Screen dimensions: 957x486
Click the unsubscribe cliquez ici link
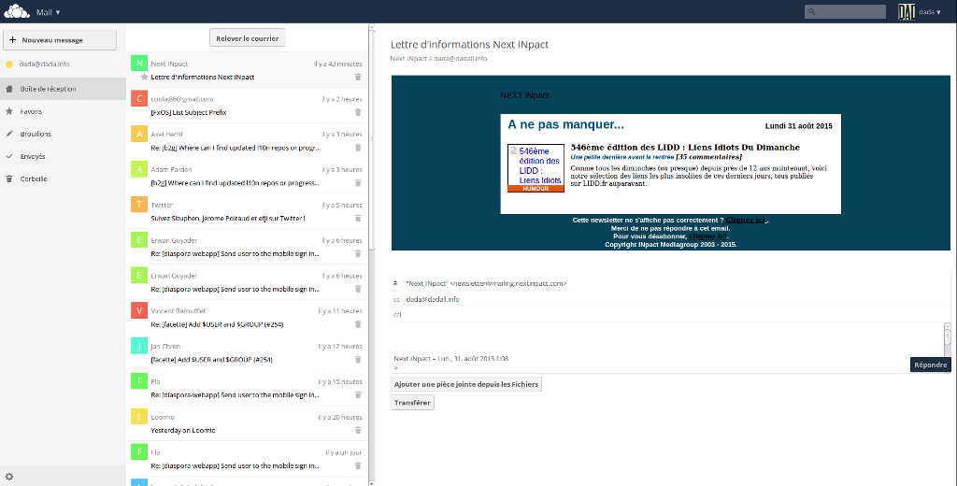click(x=708, y=236)
